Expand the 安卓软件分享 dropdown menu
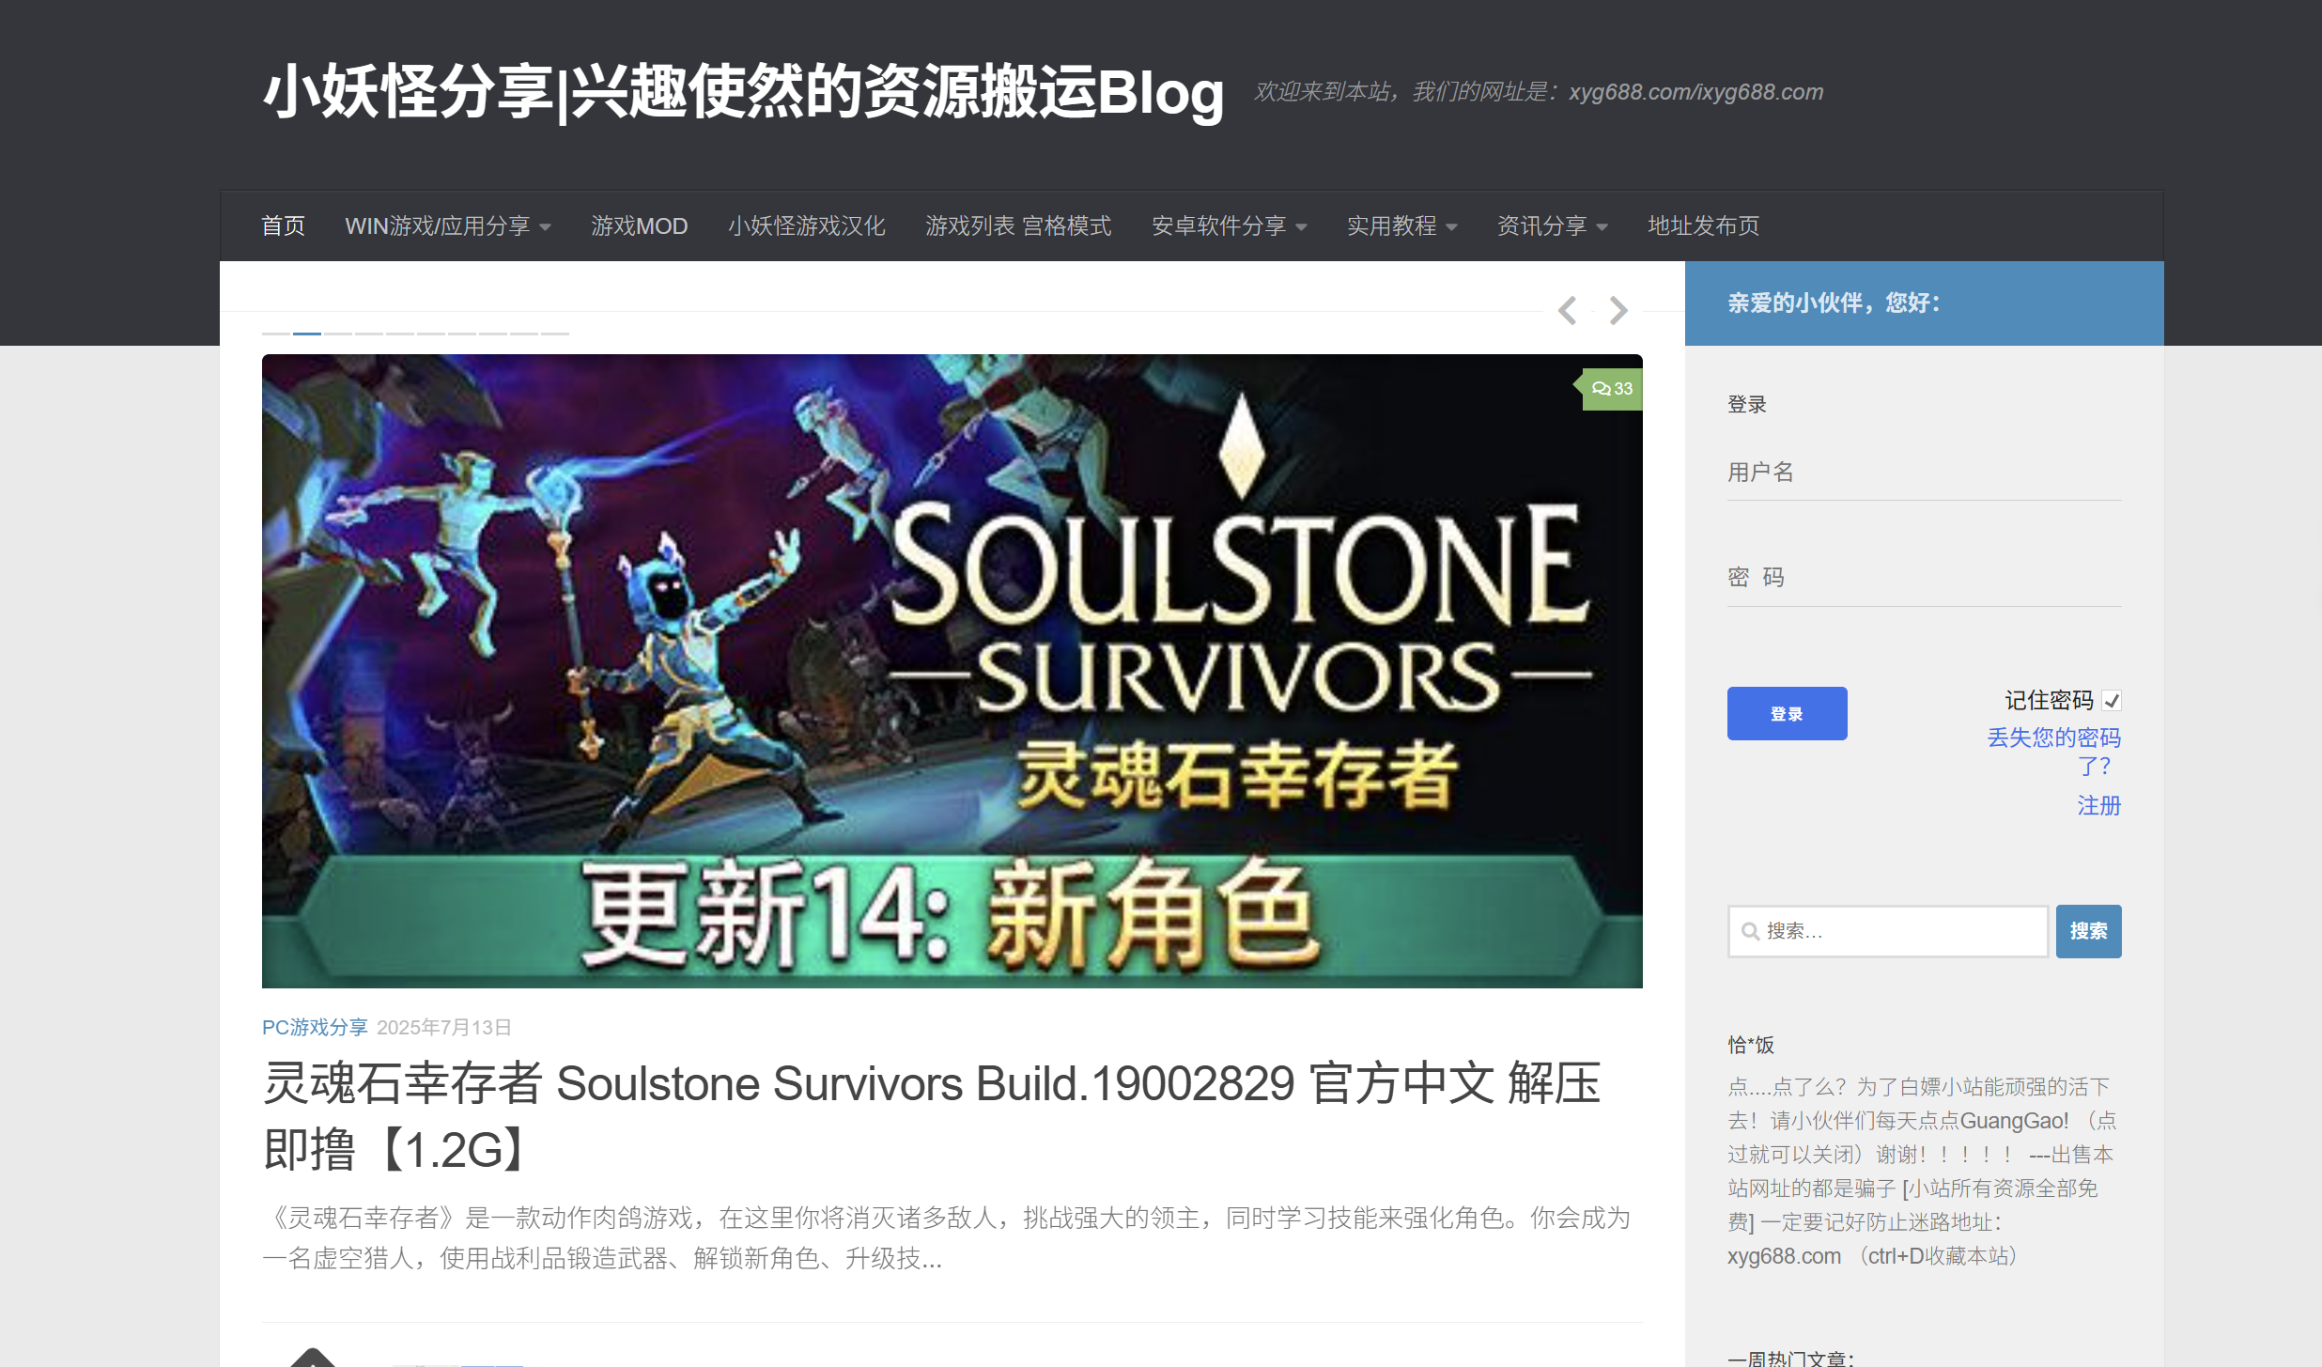2322x1367 pixels. click(1230, 226)
